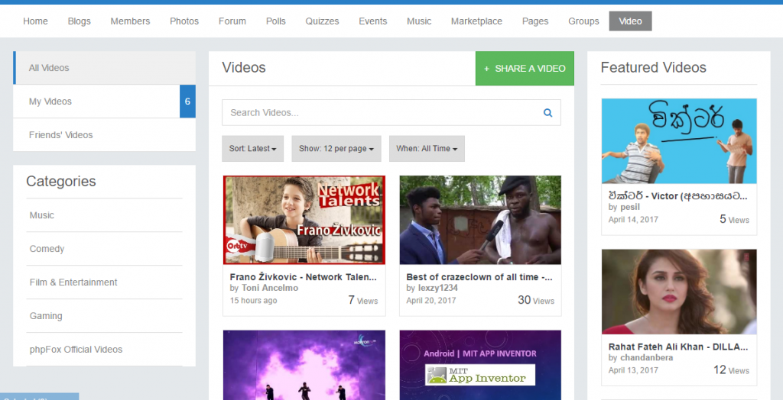
Task: Select All Videos in sidebar
Action: coord(104,68)
